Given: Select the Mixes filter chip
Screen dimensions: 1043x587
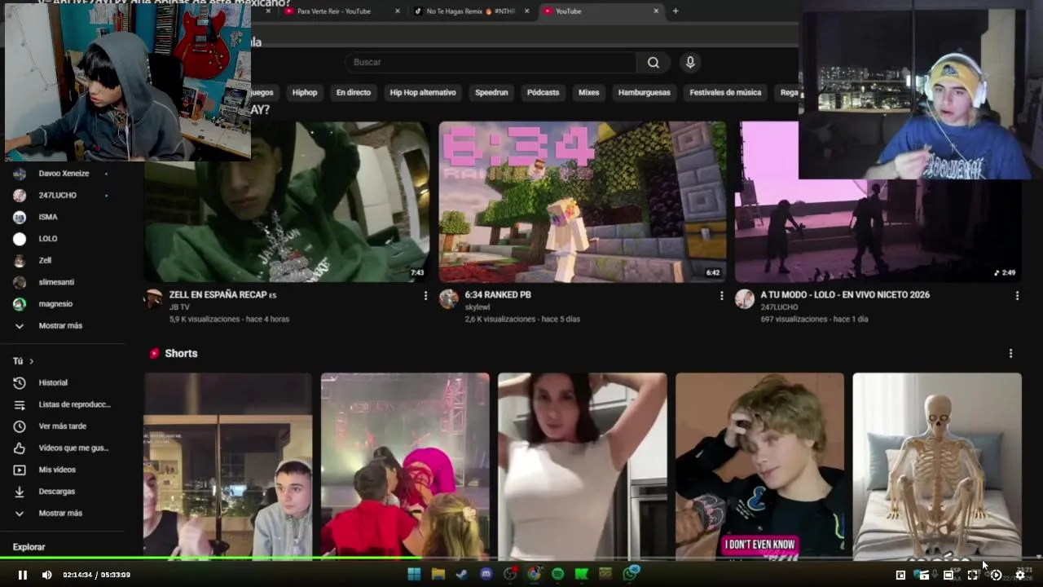Looking at the screenshot, I should 589,92.
